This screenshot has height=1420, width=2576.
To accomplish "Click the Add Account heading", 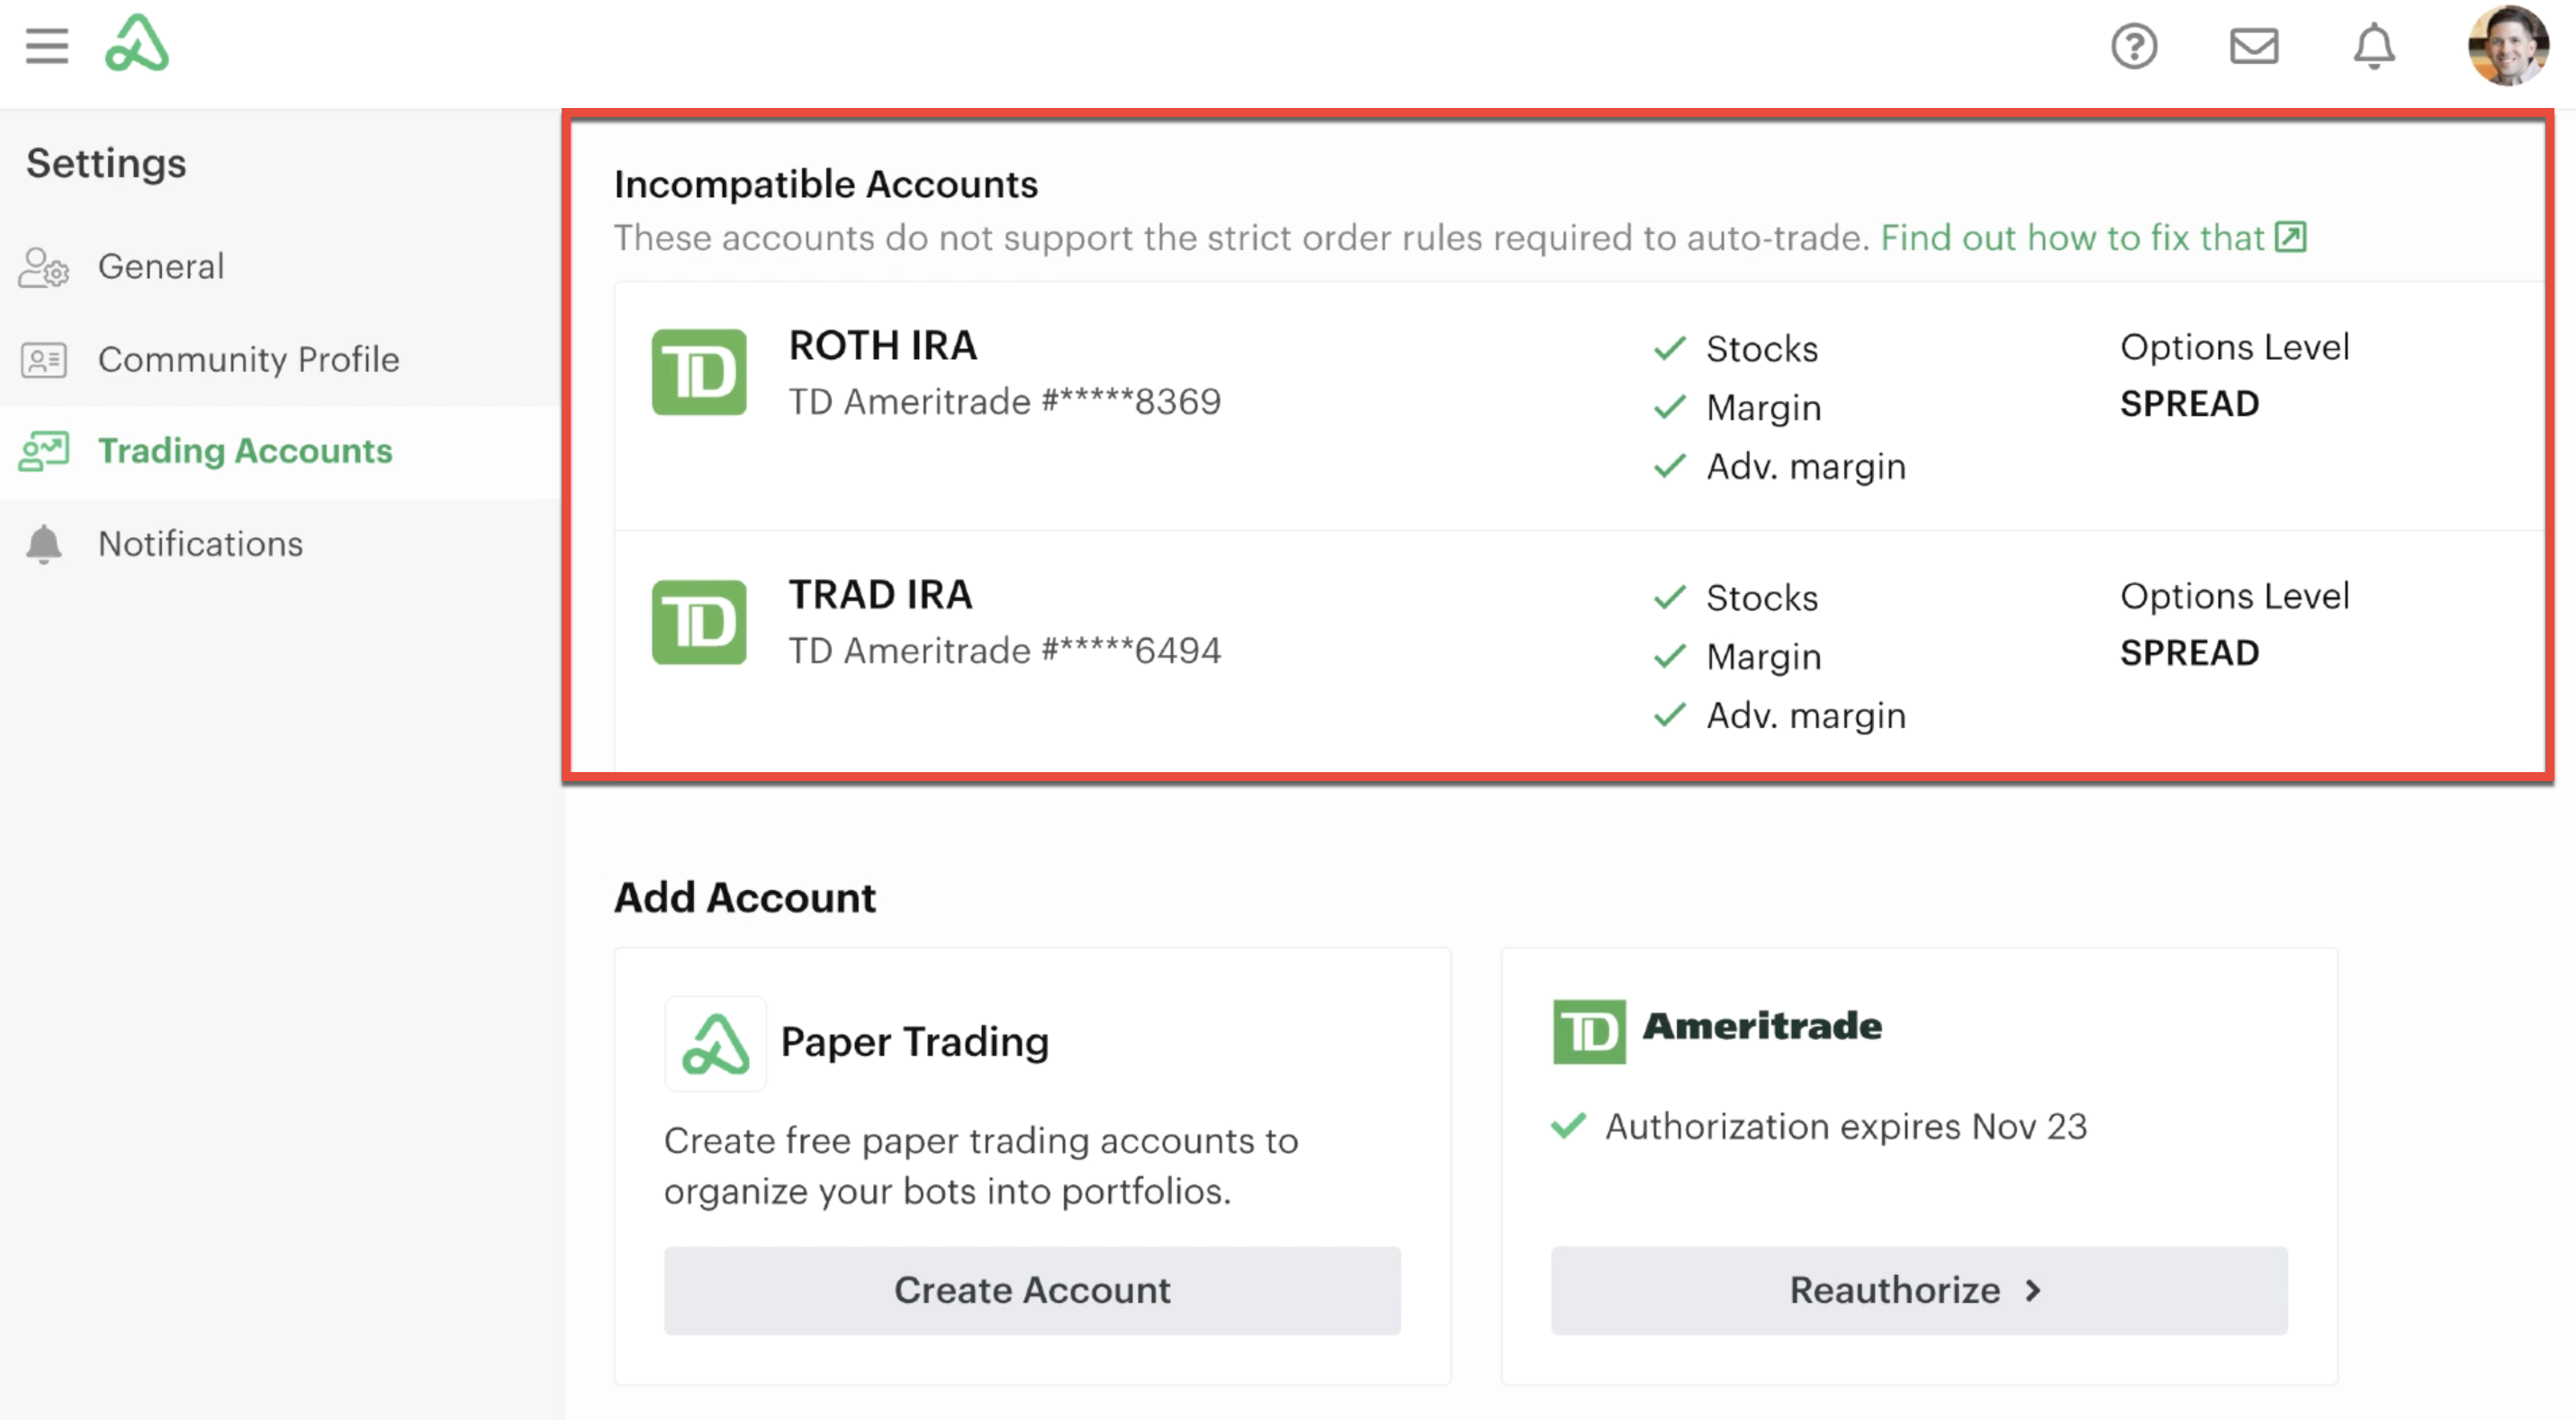I will 745,898.
